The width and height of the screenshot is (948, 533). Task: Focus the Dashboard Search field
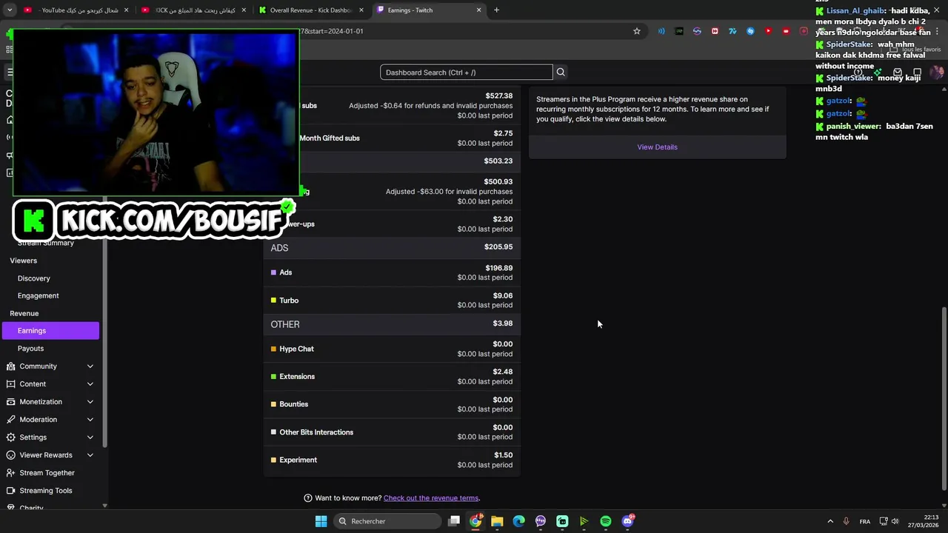467,72
